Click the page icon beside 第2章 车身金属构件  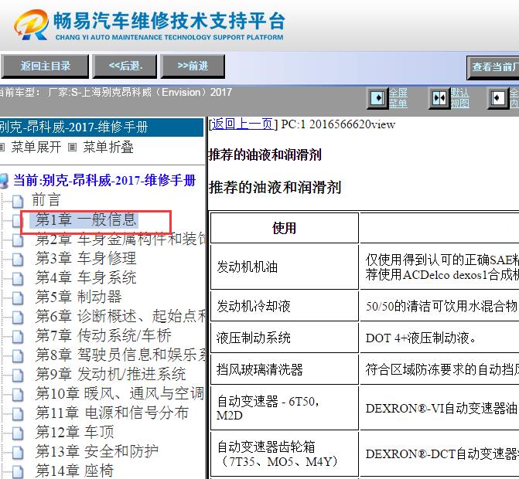(18, 240)
